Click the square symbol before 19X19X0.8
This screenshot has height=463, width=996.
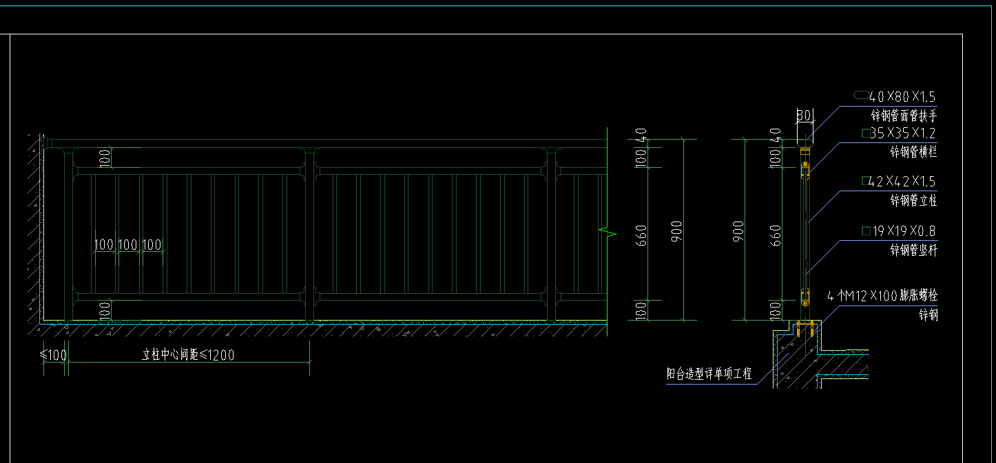pos(866,230)
